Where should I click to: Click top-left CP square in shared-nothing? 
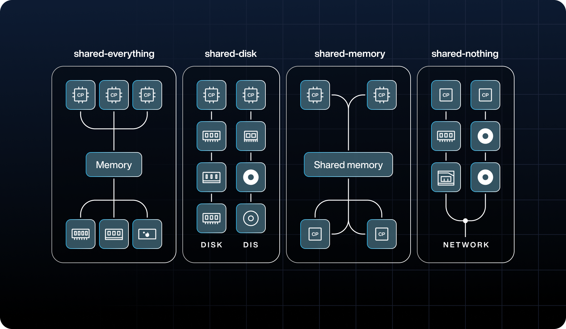click(x=446, y=95)
